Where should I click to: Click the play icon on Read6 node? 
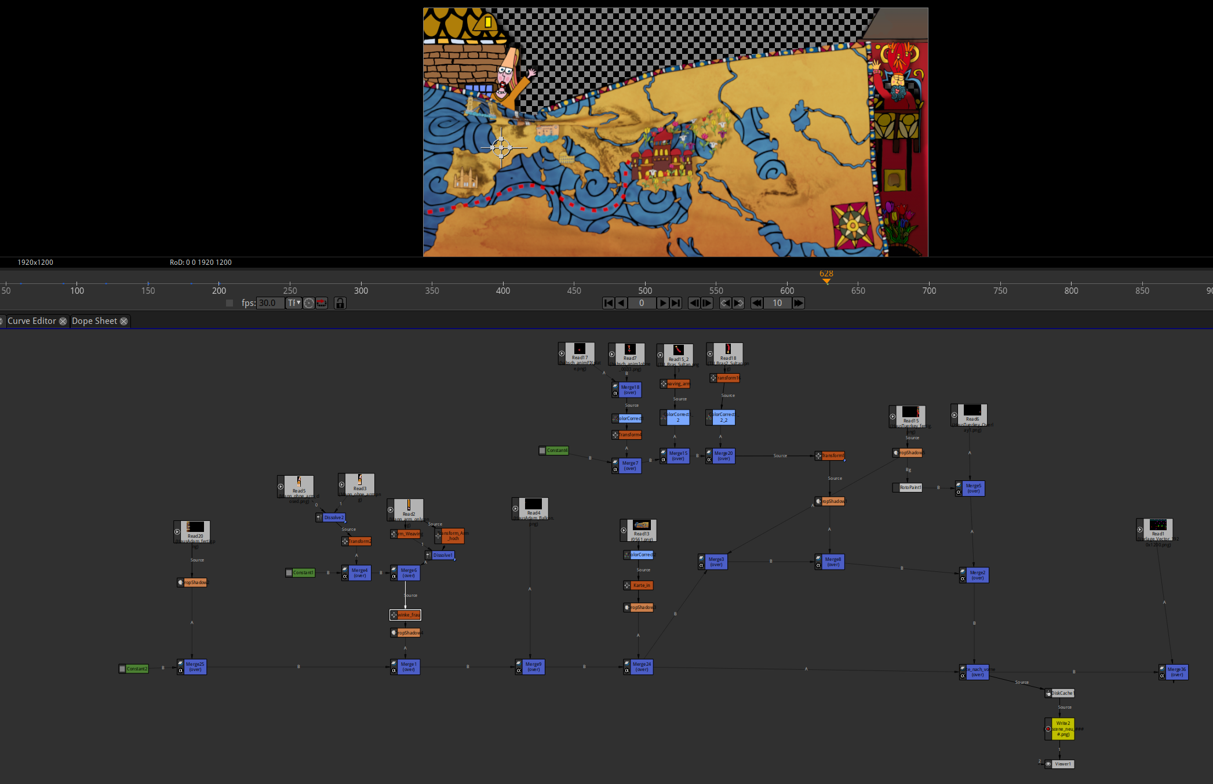(954, 415)
